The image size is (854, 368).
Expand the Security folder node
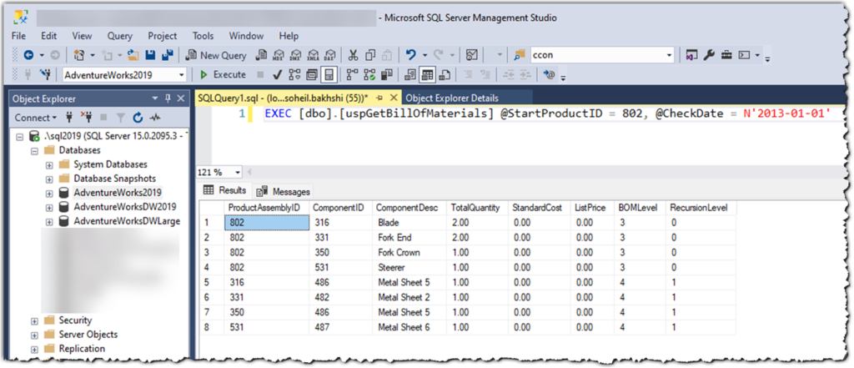click(34, 320)
